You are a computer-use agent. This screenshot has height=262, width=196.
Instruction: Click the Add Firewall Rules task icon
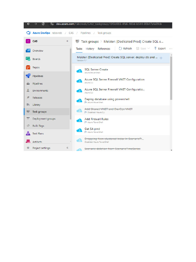click(79, 120)
